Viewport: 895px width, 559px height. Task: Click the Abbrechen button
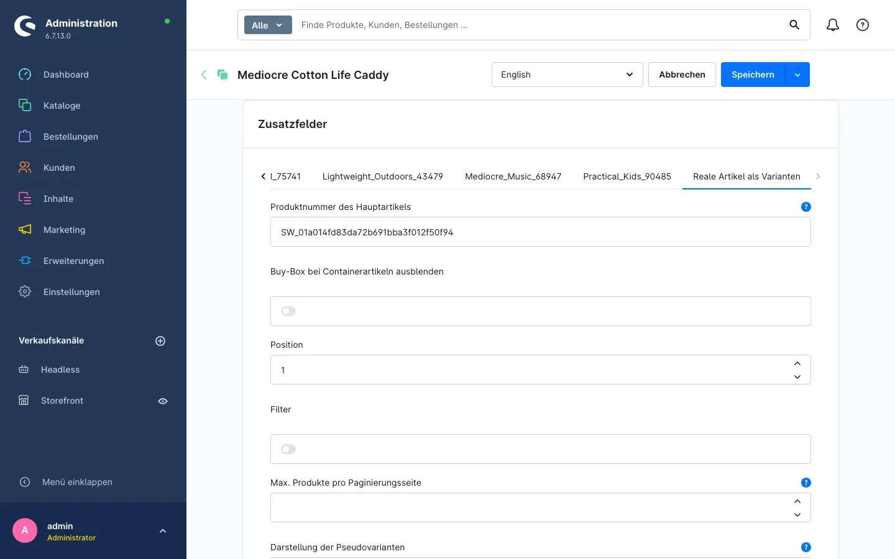pos(682,75)
